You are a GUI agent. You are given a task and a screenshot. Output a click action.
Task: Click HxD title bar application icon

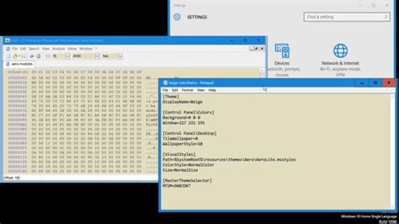point(7,40)
